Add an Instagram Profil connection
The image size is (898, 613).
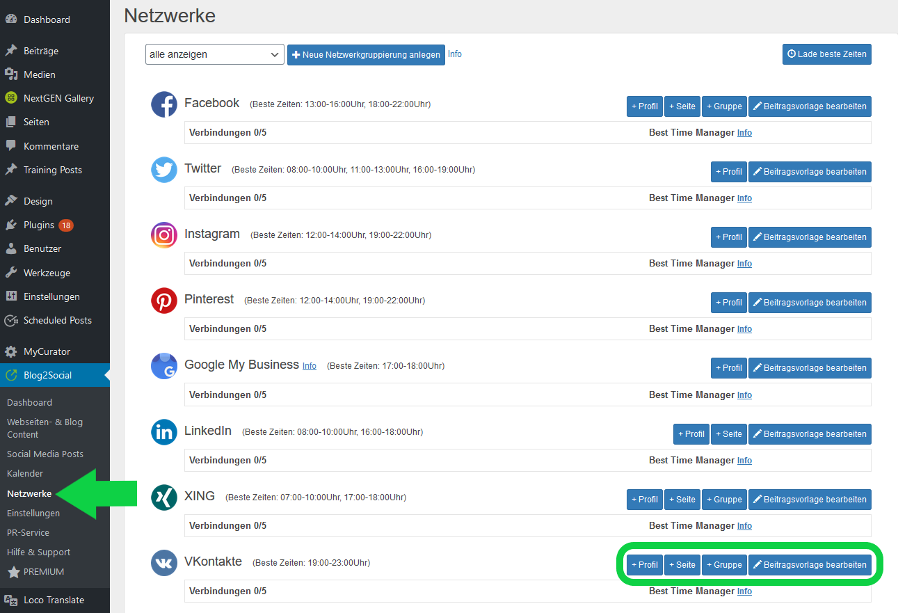(729, 237)
